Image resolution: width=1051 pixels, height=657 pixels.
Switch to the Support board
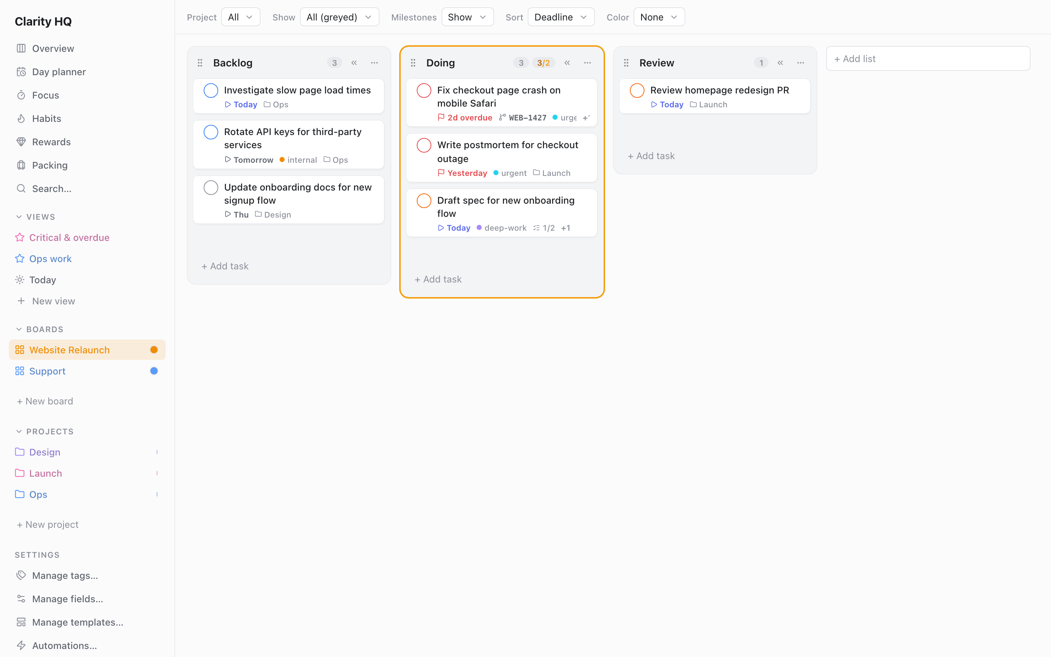pos(87,371)
